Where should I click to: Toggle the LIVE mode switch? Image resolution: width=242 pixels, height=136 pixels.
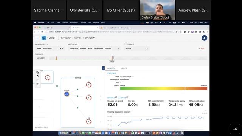202,48
